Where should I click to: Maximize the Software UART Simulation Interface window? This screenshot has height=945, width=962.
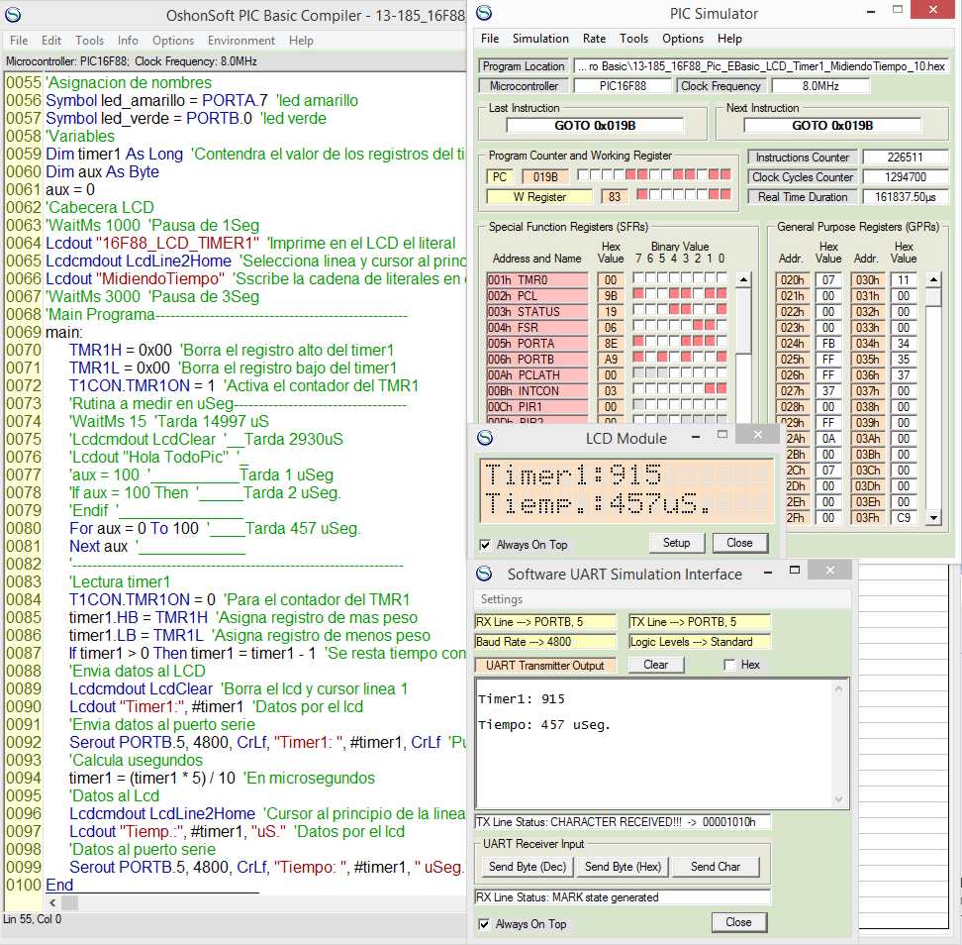(x=795, y=571)
